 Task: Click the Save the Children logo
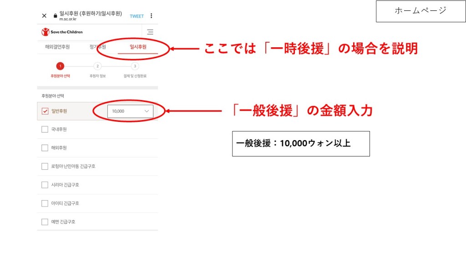click(62, 32)
